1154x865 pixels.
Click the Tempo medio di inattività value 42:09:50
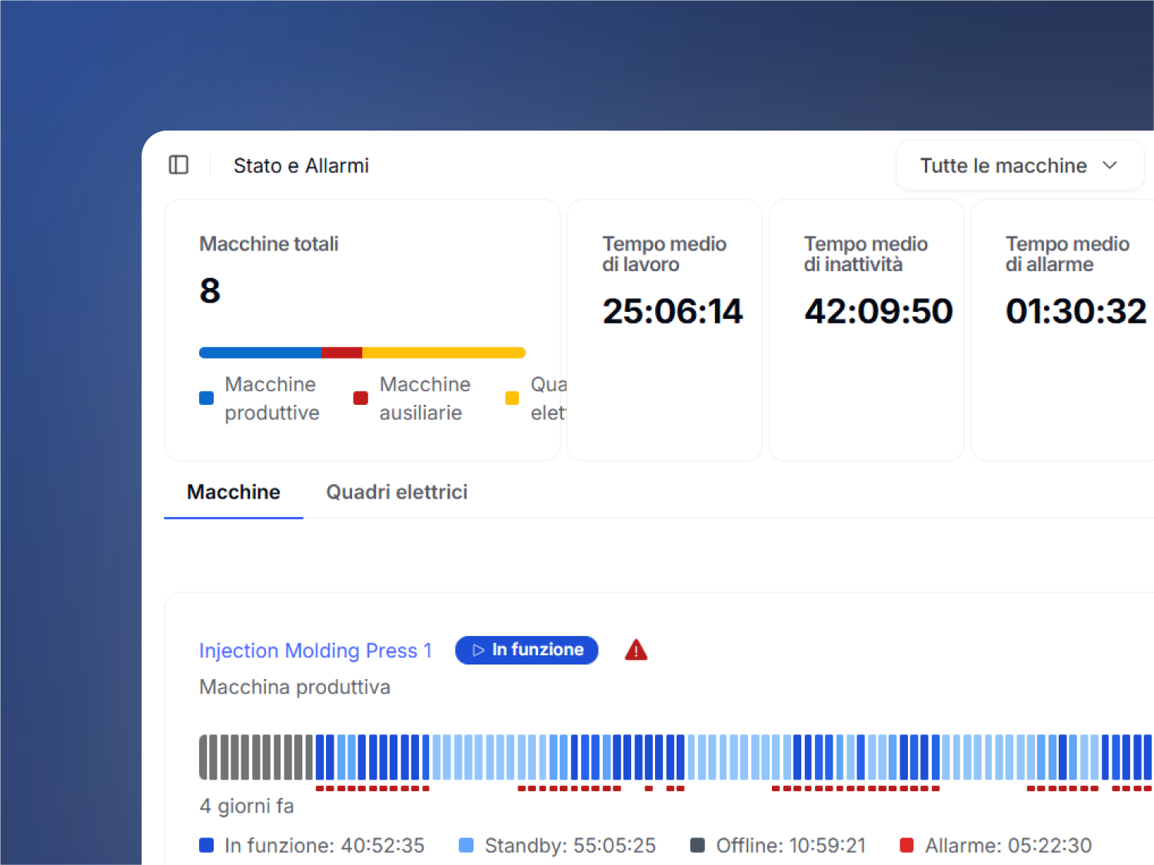coord(878,311)
